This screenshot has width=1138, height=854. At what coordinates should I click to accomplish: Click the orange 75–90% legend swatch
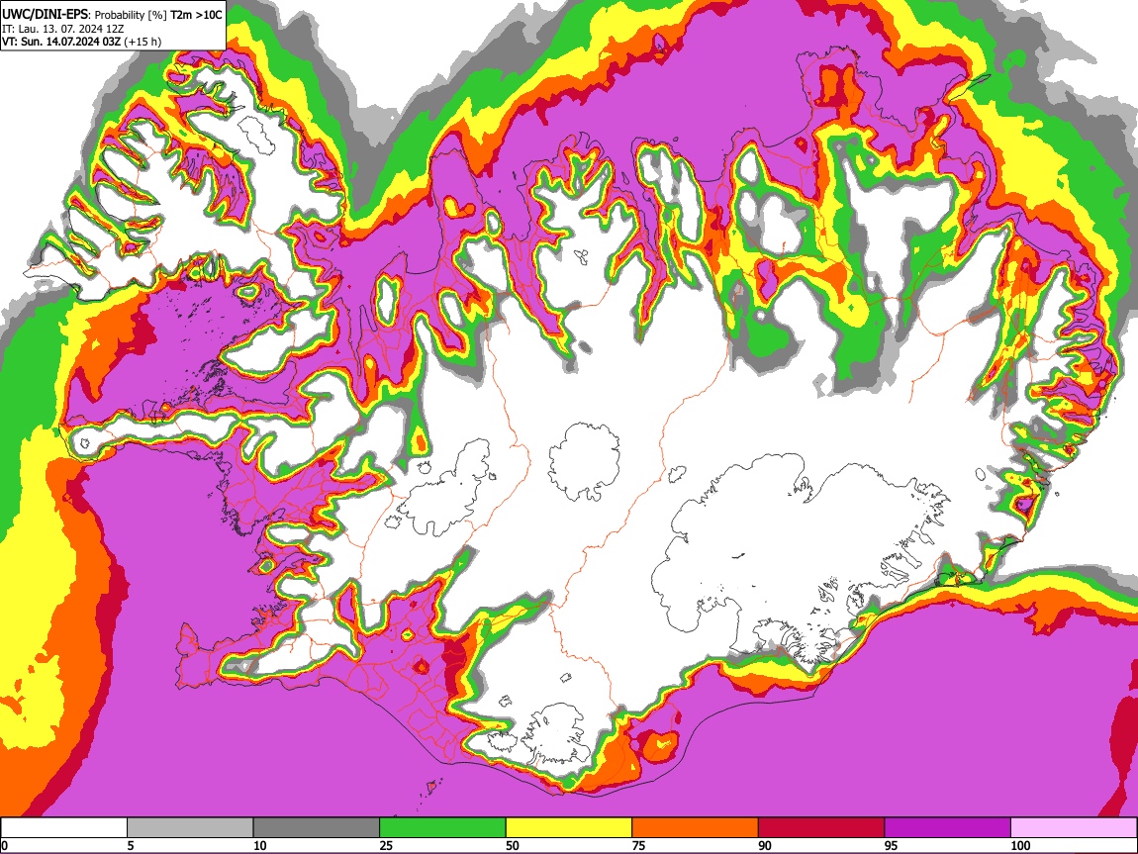click(x=696, y=828)
